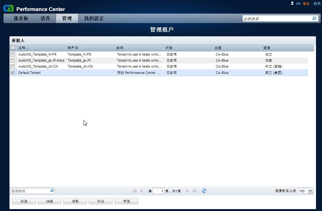Viewport: 322px width, 211px height.
Task: Click CA-Blue theme in Default Tenant row
Action: [x=222, y=73]
